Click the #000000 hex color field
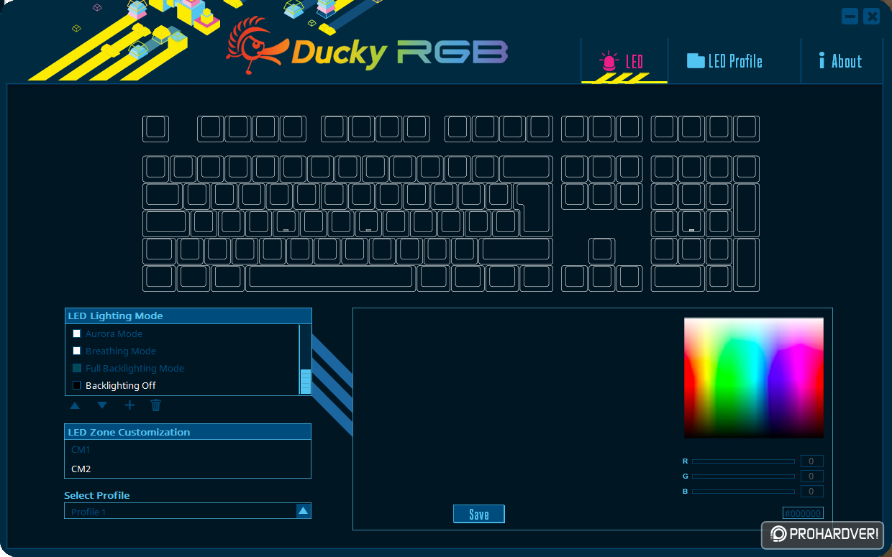Viewport: 892px width, 557px height. pos(803,513)
